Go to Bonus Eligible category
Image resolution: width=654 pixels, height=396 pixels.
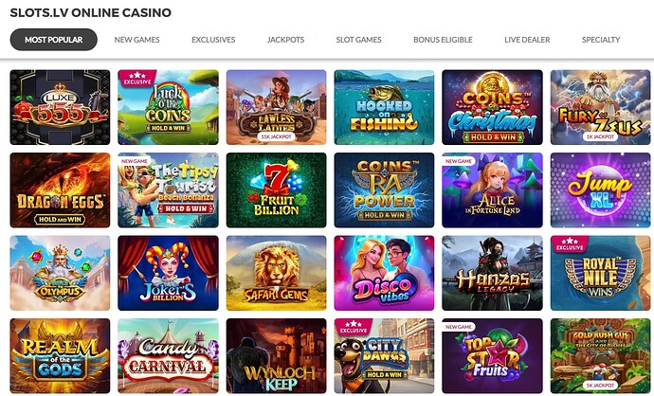[443, 40]
